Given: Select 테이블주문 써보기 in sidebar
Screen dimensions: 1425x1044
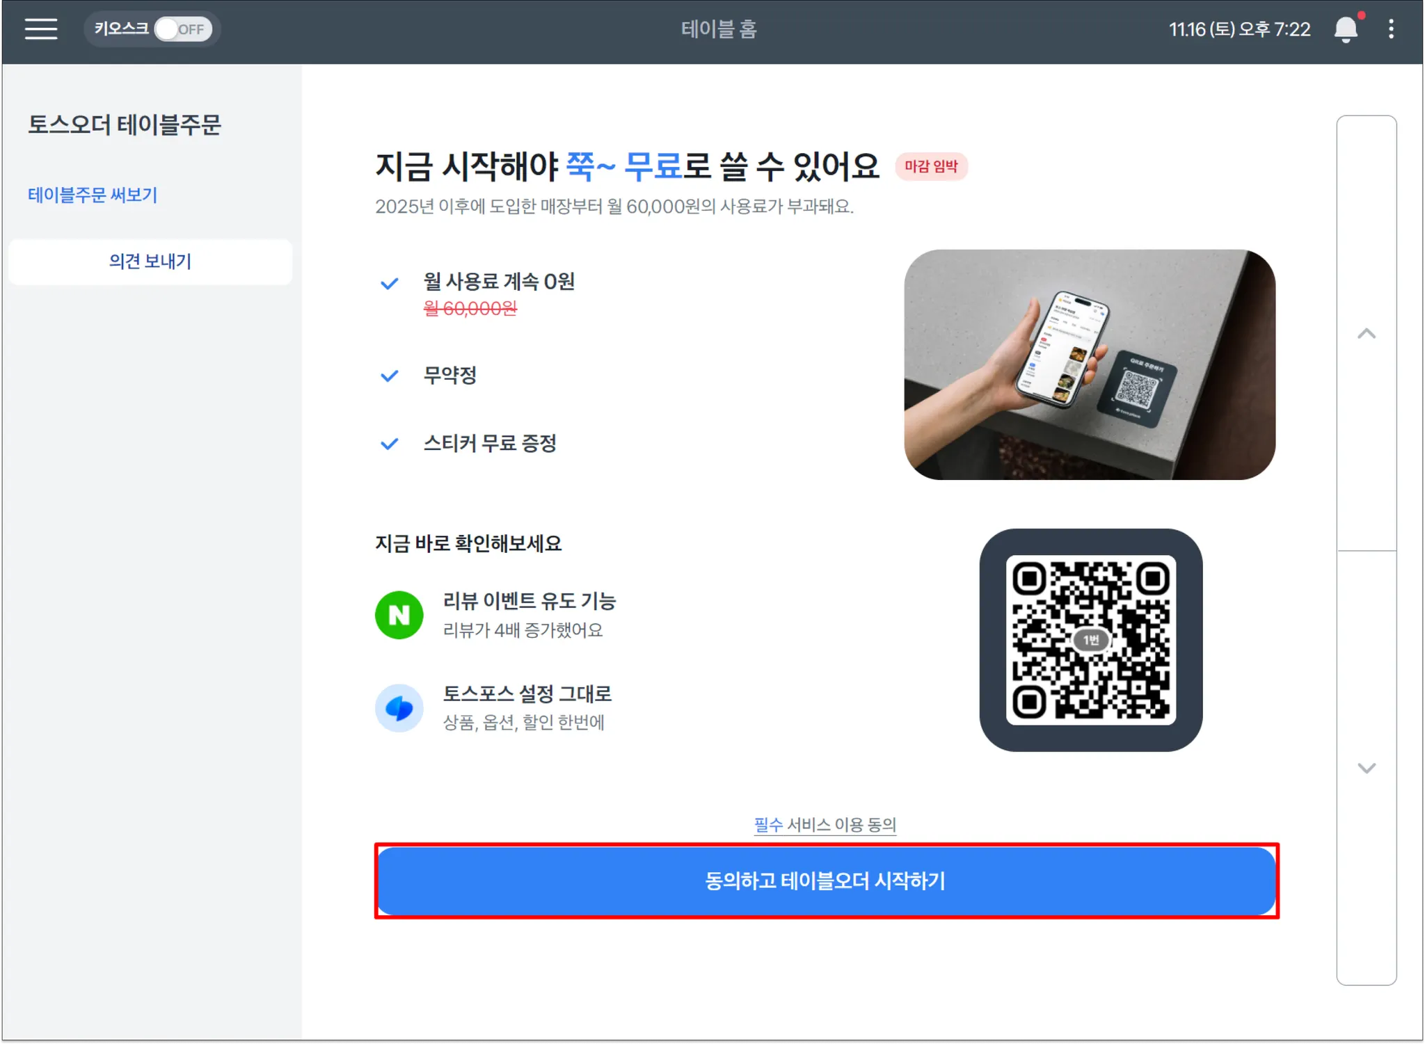Looking at the screenshot, I should [93, 195].
